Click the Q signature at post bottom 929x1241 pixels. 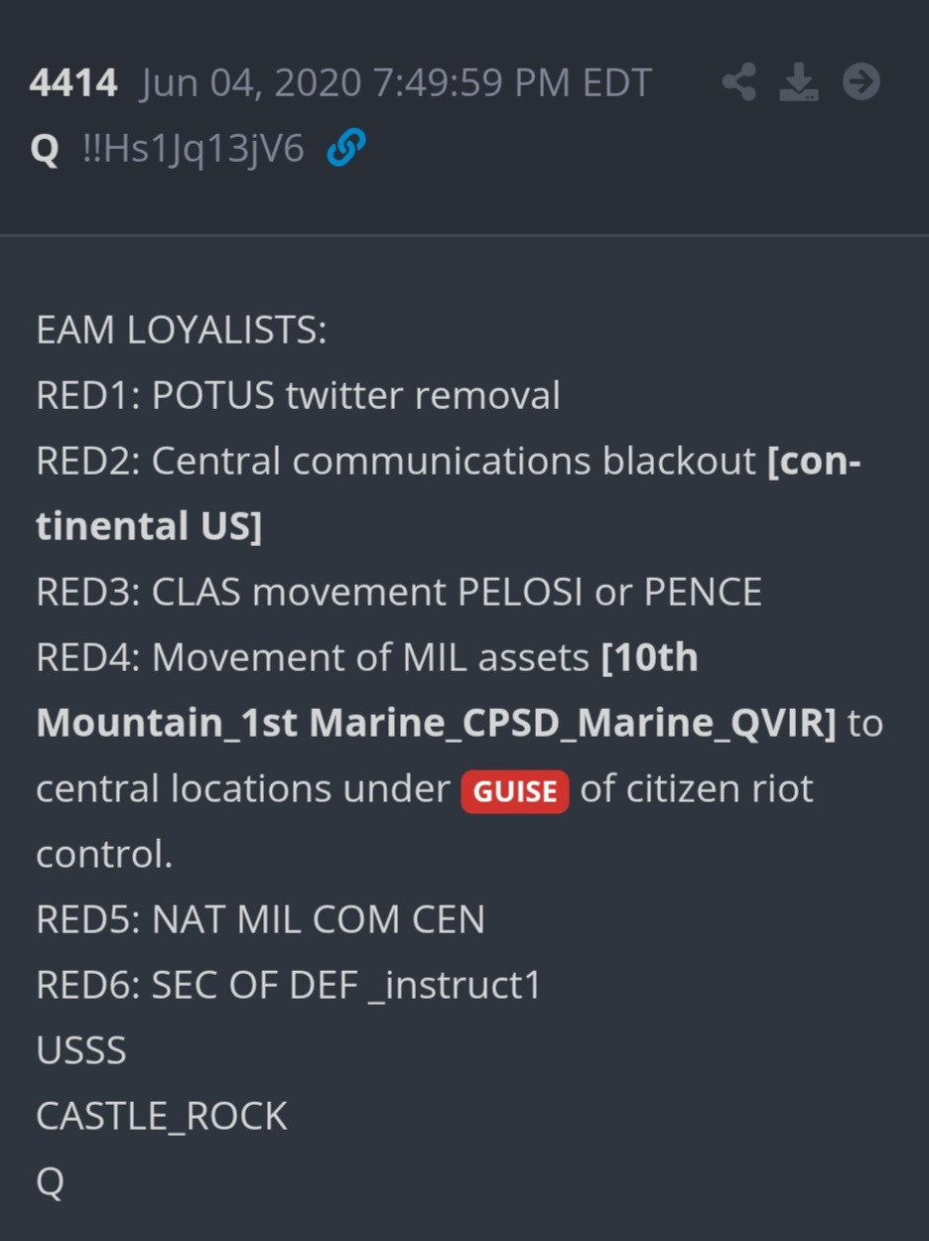coord(50,1181)
